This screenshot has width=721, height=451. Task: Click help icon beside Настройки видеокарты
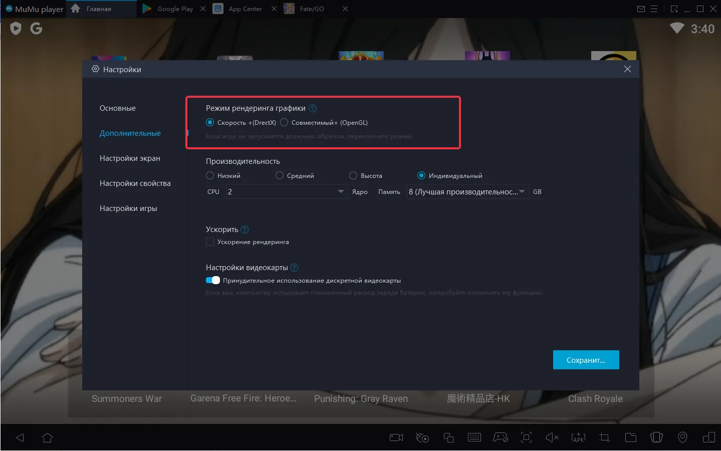[294, 268]
